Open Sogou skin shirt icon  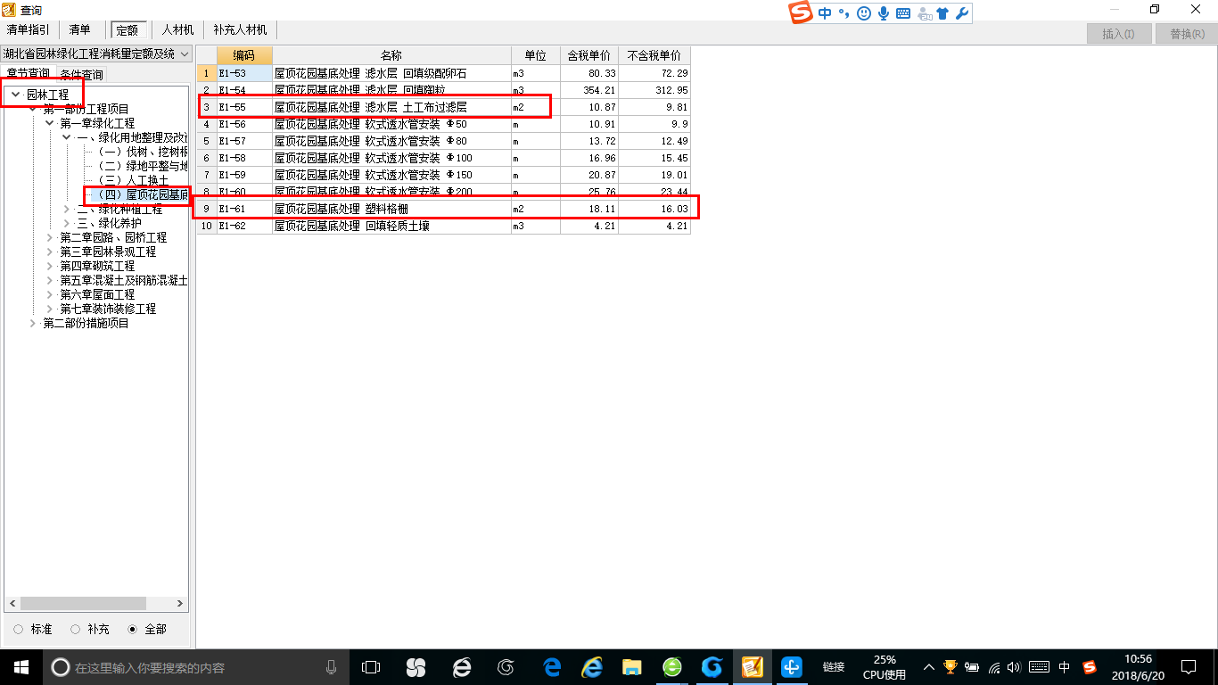tap(942, 13)
